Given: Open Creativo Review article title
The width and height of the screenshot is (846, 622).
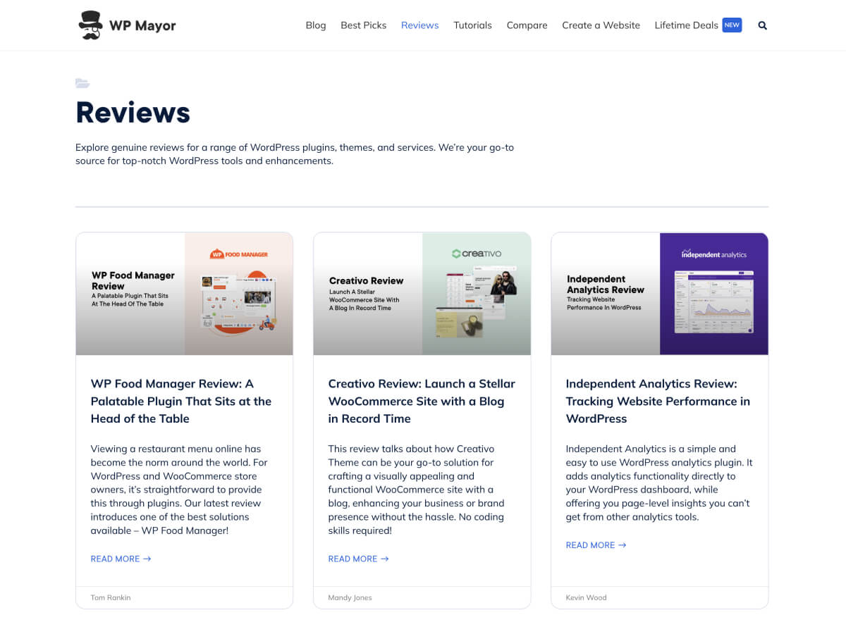Looking at the screenshot, I should tap(422, 401).
